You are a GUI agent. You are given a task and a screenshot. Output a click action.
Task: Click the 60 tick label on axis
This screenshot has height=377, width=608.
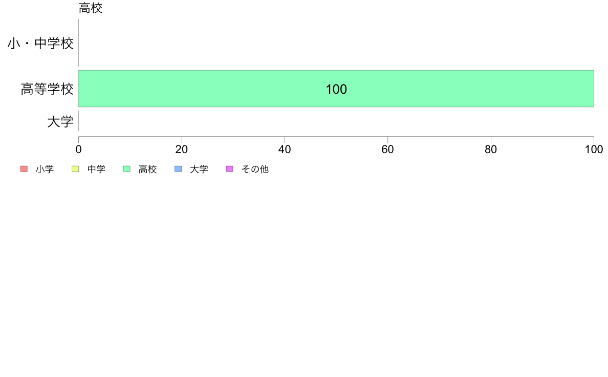pos(388,150)
